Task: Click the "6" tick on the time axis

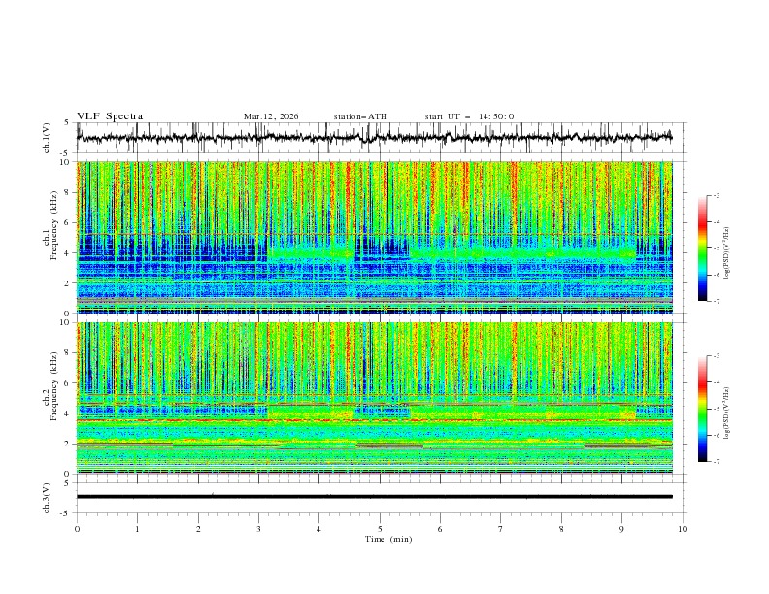Action: [440, 529]
